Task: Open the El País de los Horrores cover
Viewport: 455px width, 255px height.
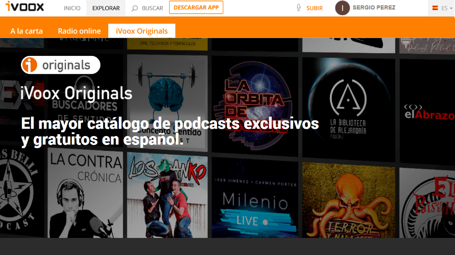Action: pos(427,202)
